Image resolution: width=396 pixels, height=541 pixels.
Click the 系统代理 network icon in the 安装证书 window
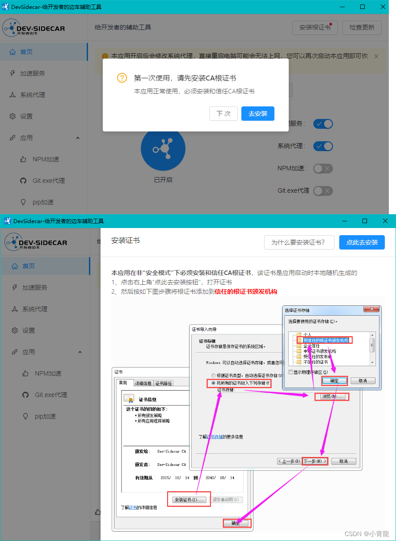(x=15, y=309)
